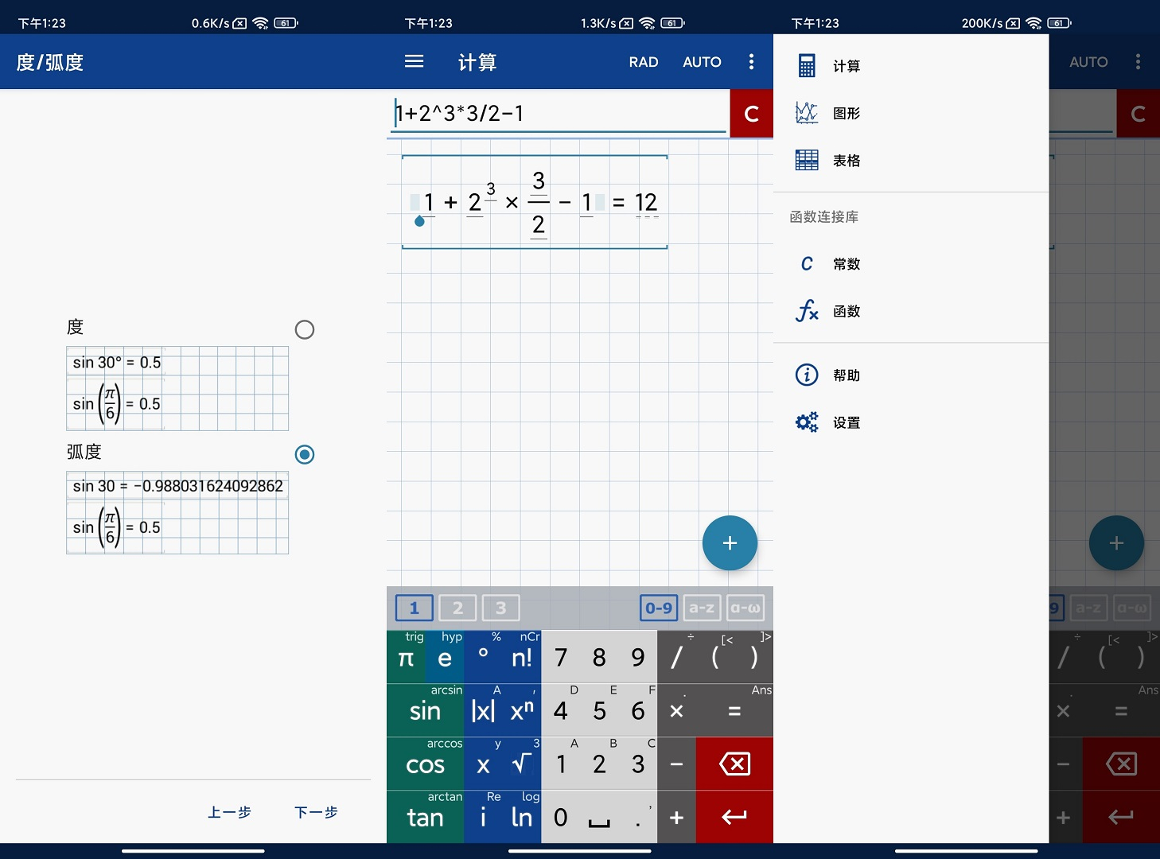Screen dimensions: 1160x859
Task: Tap the square root key
Action: pyautogui.click(x=522, y=764)
